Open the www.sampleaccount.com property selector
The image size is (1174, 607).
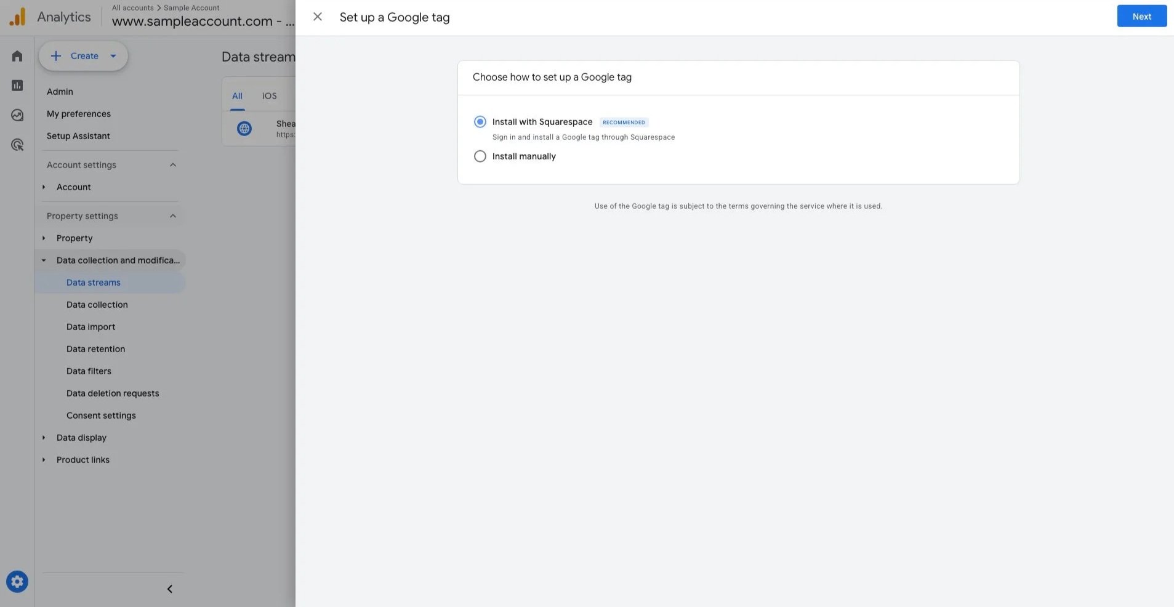coord(203,22)
